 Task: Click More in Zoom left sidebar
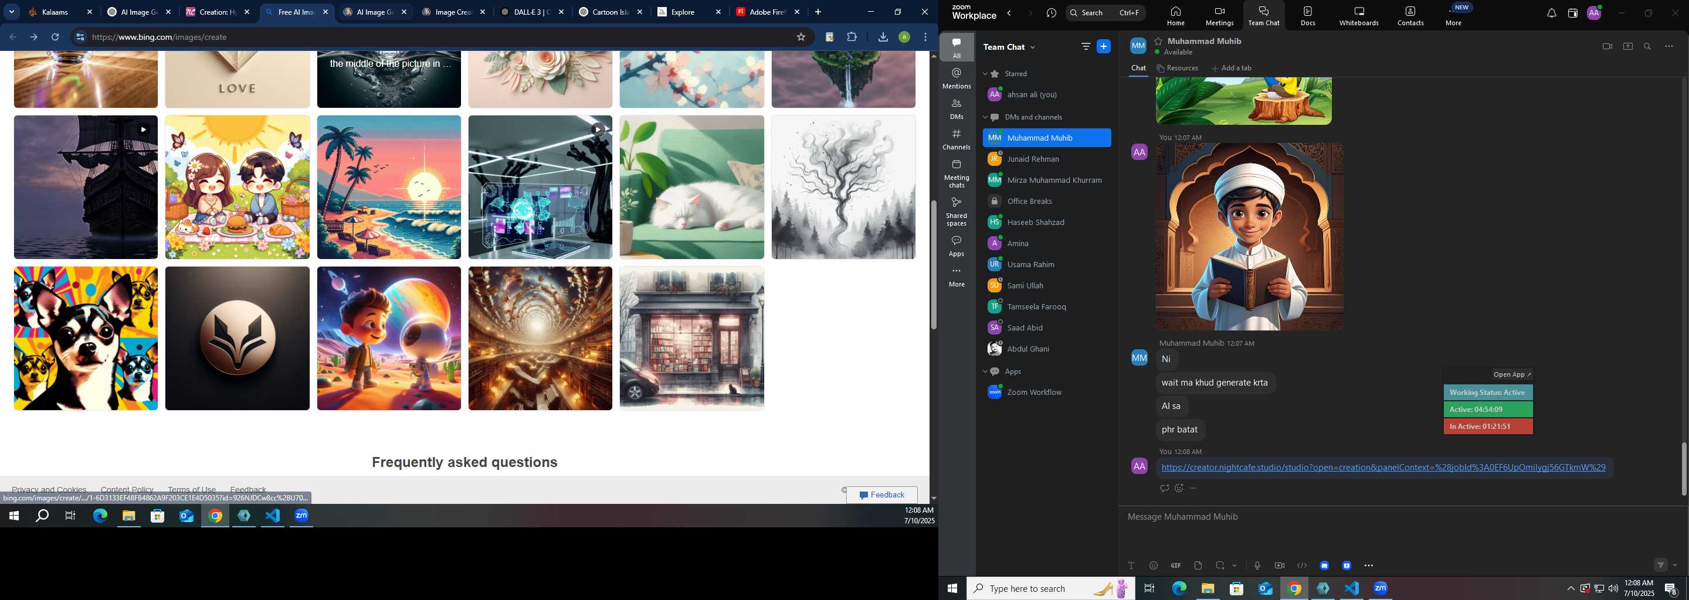(x=957, y=277)
